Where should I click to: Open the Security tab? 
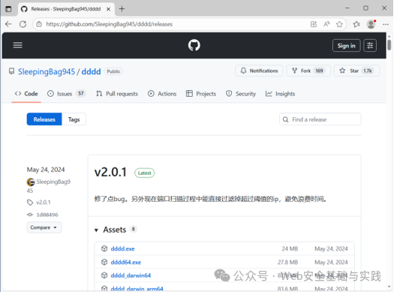pyautogui.click(x=241, y=94)
